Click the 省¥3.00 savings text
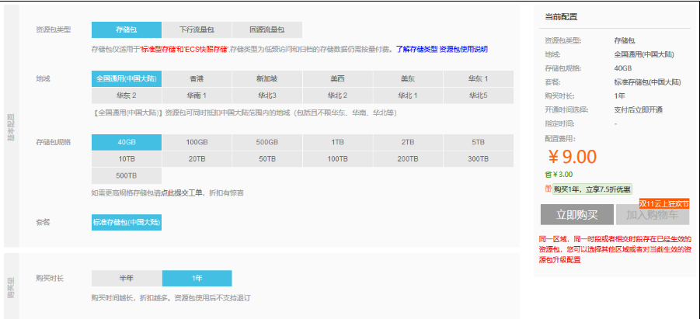 (559, 175)
